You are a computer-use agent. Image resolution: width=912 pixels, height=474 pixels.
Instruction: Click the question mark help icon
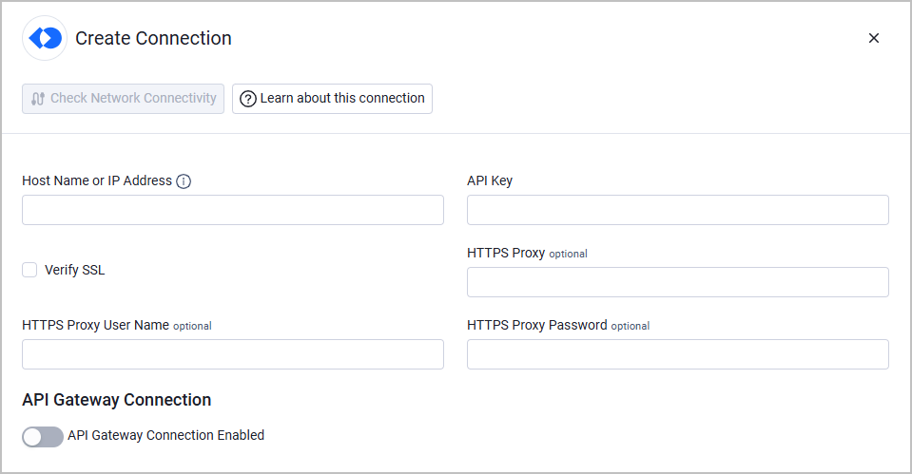[x=248, y=99]
